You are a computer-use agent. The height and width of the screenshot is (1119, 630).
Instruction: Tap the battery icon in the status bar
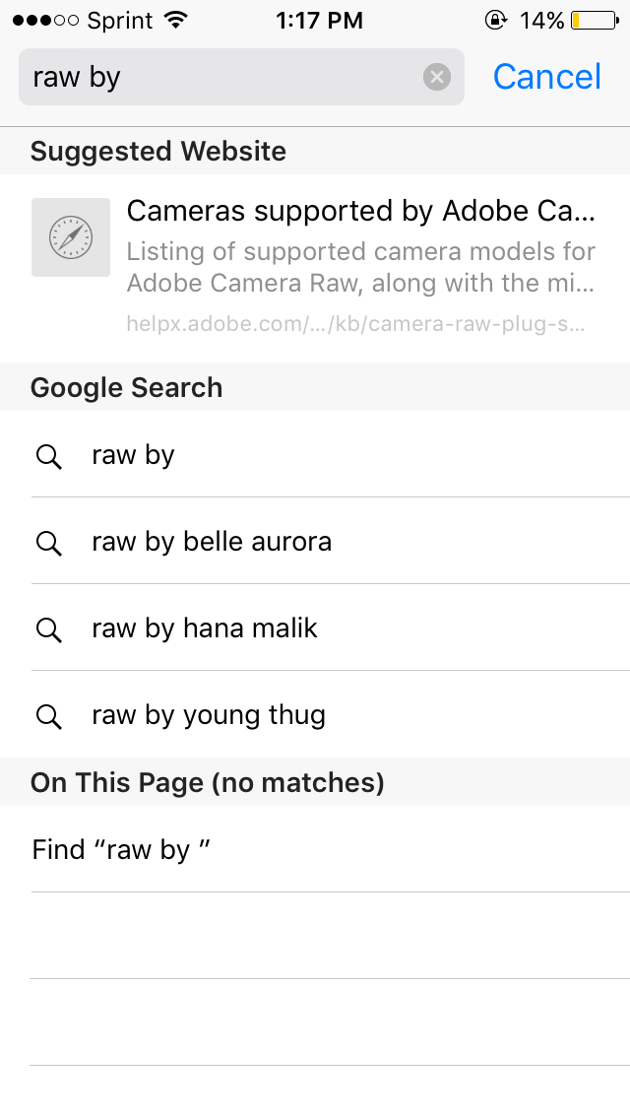595,20
